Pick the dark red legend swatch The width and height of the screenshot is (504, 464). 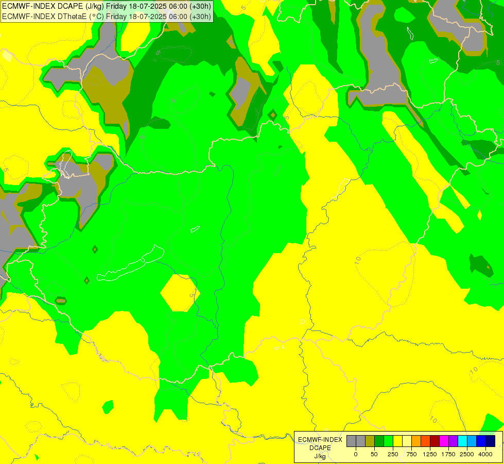click(x=435, y=441)
